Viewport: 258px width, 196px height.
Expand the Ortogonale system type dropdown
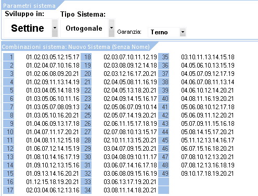click(x=111, y=28)
